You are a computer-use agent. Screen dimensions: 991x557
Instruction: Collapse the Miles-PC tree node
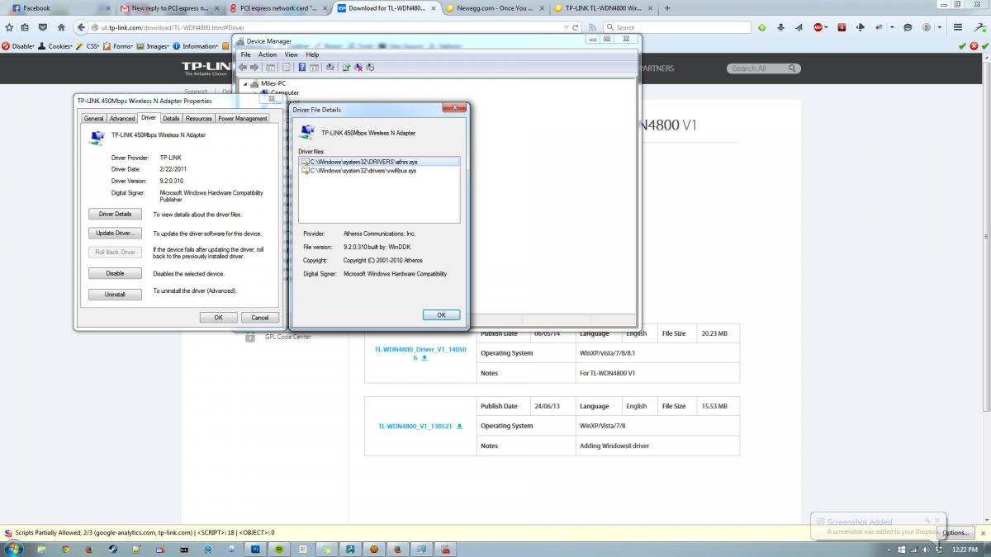pos(244,84)
